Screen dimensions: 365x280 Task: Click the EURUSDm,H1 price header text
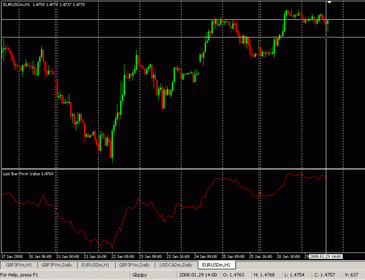point(44,5)
